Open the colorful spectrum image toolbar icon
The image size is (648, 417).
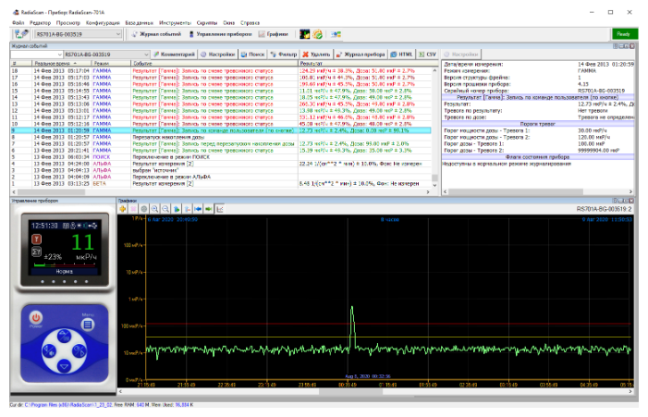coord(304,34)
